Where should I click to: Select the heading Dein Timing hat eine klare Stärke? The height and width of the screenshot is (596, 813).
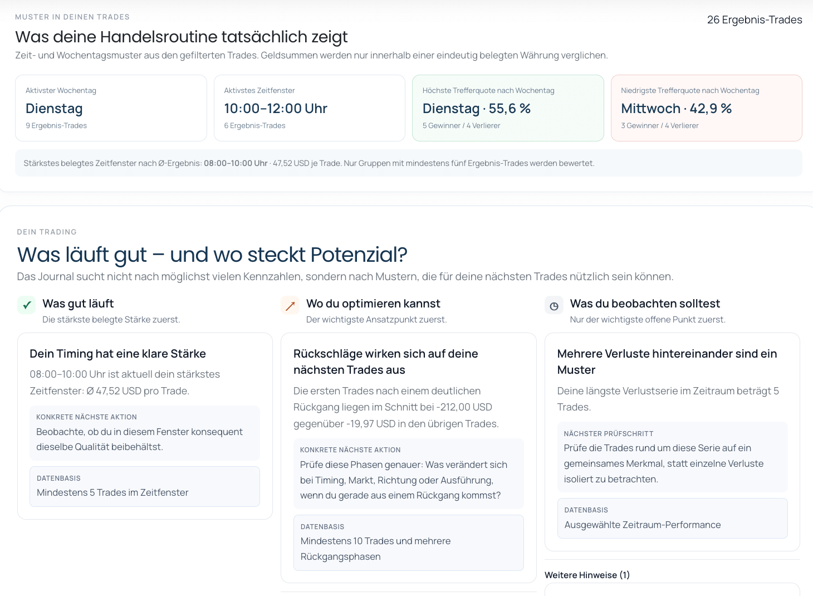pos(117,354)
